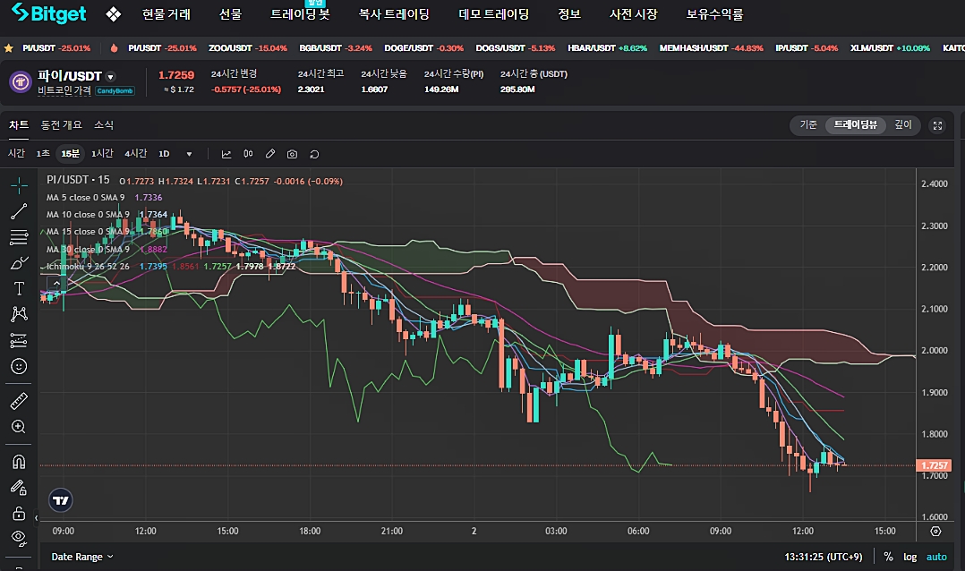Click the 비트코인 가격 link

[64, 90]
